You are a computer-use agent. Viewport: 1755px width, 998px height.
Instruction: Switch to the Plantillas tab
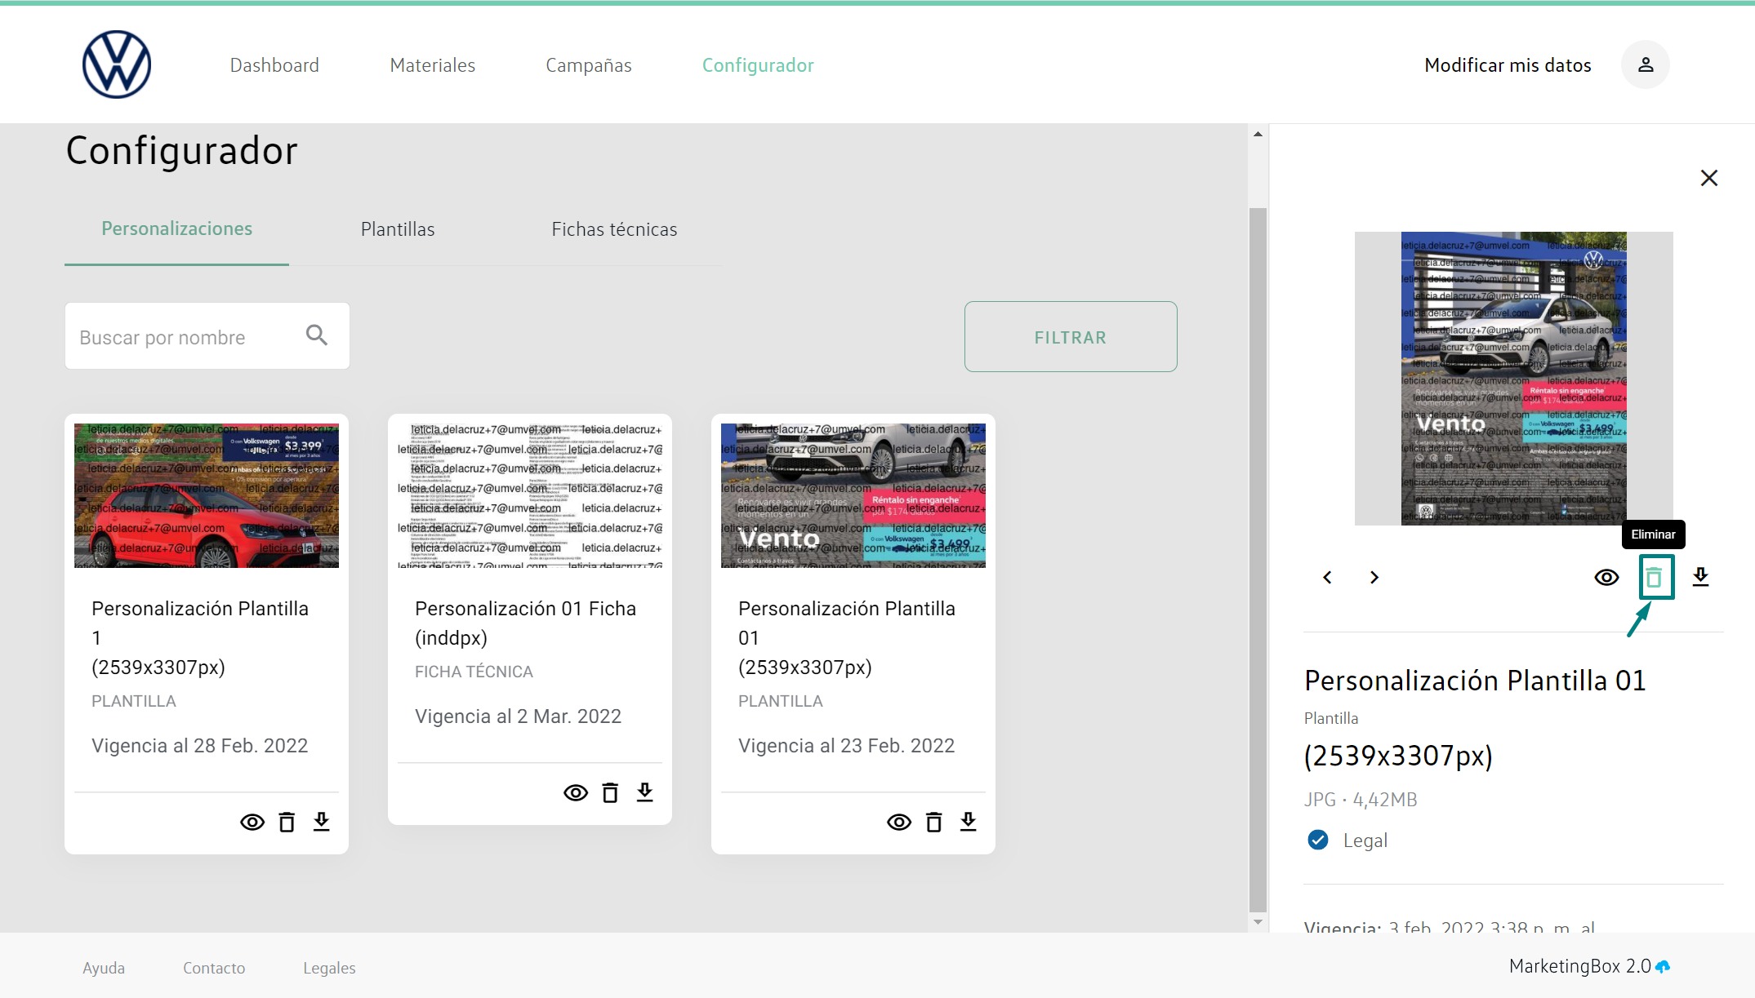(398, 229)
